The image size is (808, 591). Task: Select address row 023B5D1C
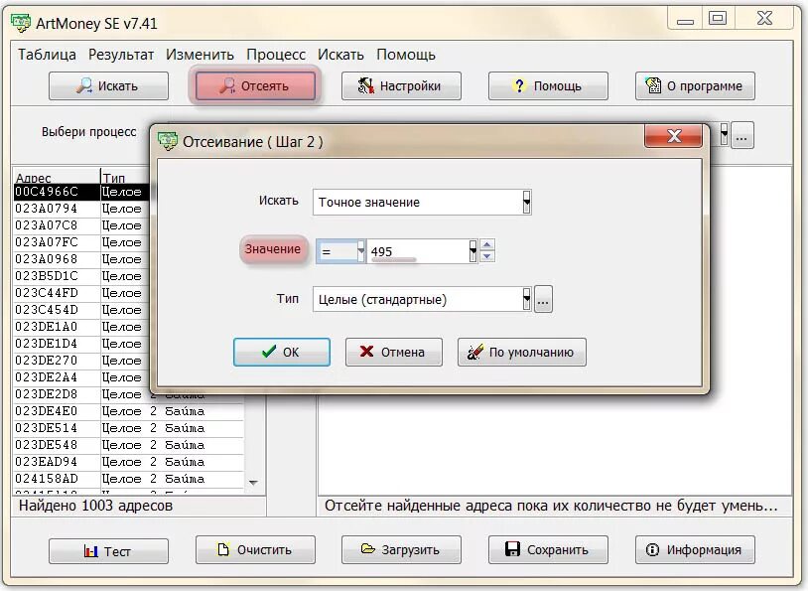[81, 276]
